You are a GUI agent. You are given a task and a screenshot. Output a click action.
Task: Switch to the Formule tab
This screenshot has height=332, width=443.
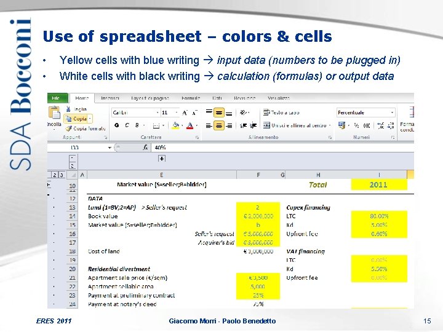tap(191, 98)
